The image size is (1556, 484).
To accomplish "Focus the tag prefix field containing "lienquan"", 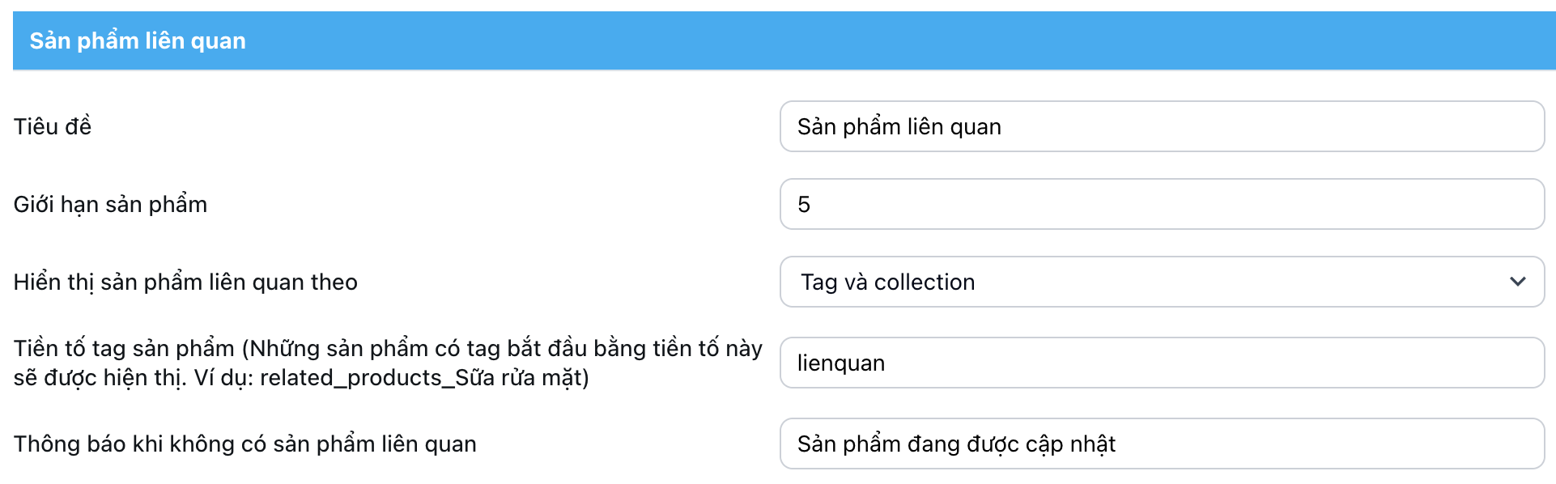I will coord(1161,363).
